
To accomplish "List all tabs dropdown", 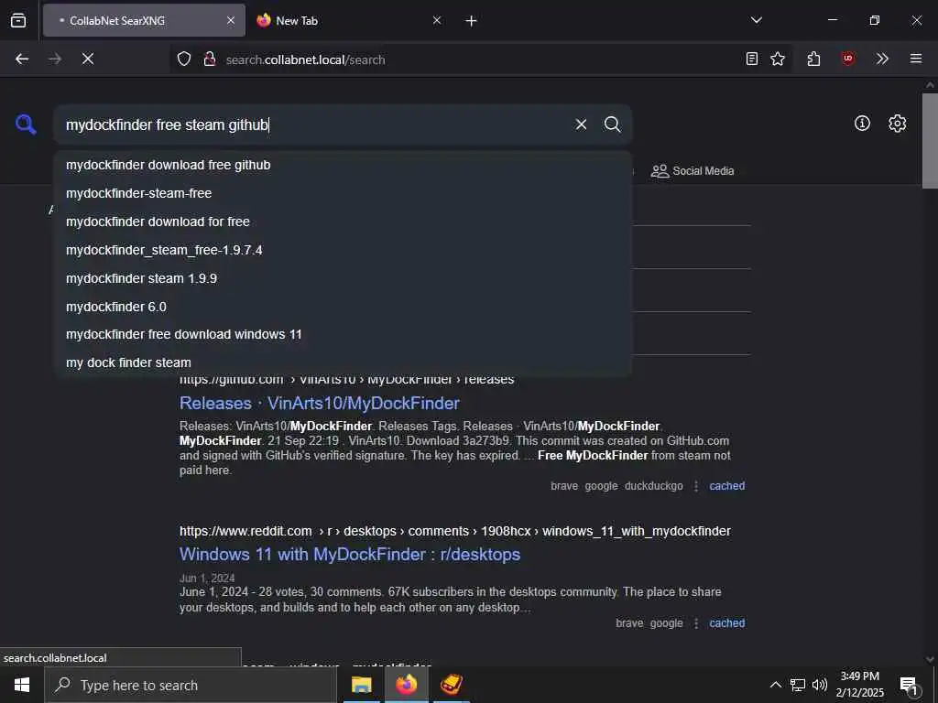I will point(757,20).
